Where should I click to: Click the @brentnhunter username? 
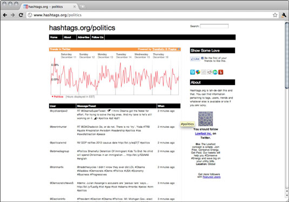pyautogui.click(x=58, y=127)
